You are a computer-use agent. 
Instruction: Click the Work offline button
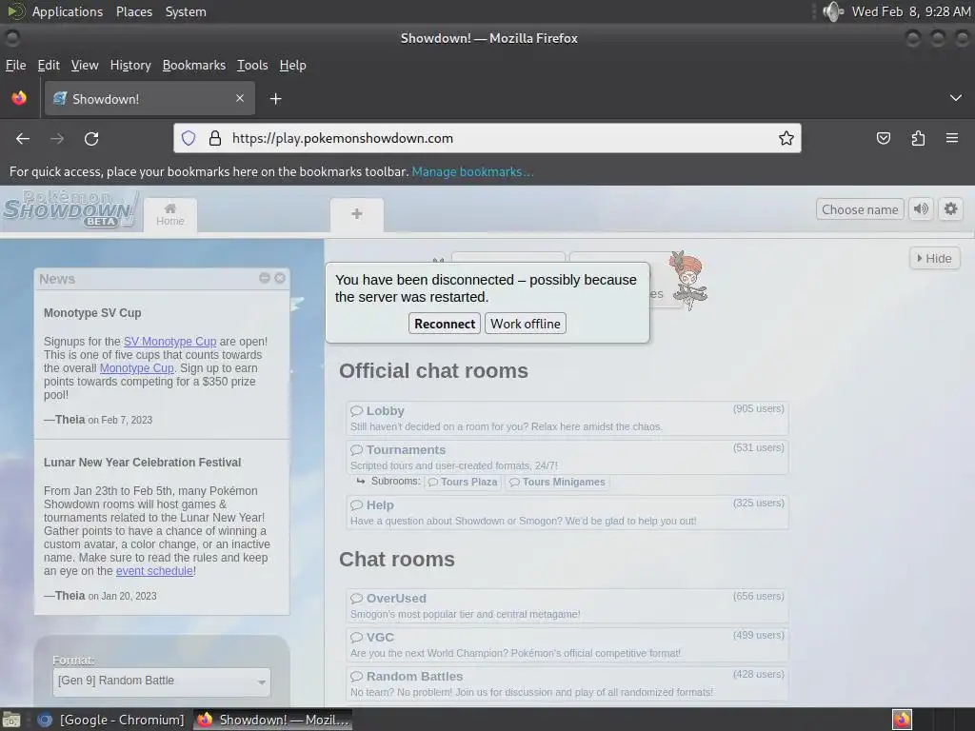click(526, 324)
